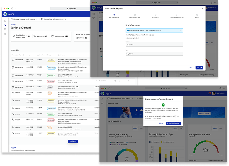Open the bookmark icon in left sidebar
This screenshot has width=229, height=166.
[x=5, y=30]
